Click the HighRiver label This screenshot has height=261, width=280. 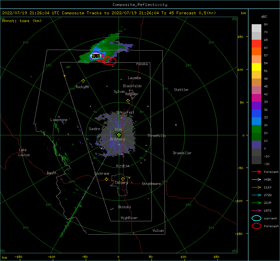129,218
